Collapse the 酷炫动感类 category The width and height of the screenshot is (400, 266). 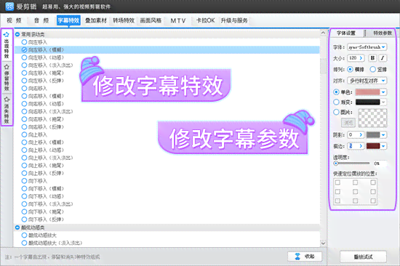[17, 227]
